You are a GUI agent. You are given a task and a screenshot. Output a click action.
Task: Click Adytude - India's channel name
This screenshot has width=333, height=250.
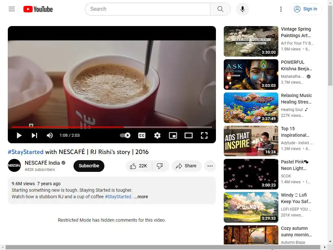click(x=297, y=143)
